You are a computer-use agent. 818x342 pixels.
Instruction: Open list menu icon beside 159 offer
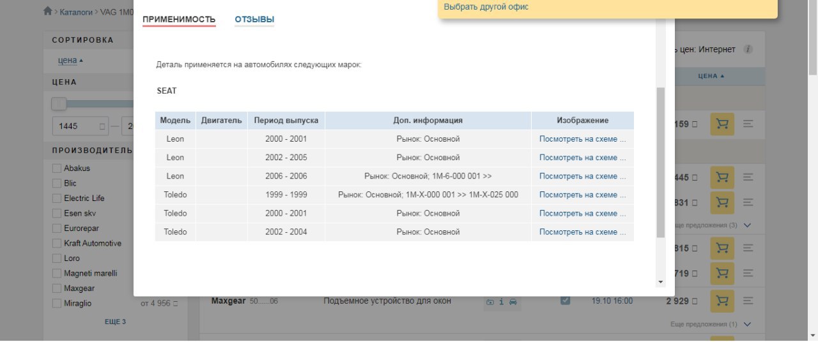(748, 124)
